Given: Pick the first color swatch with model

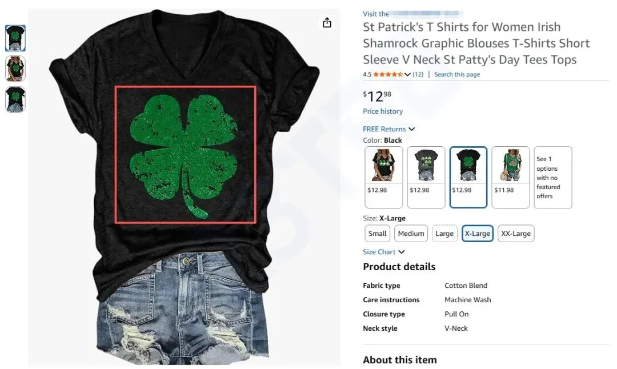Looking at the screenshot, I should coord(384,177).
